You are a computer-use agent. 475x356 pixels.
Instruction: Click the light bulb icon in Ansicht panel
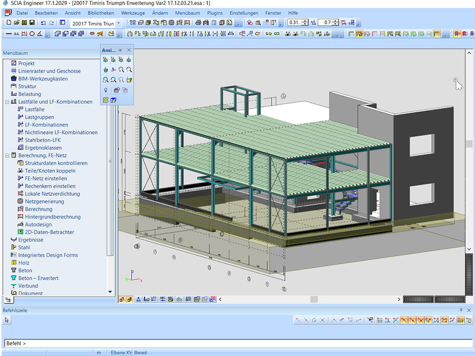(x=105, y=90)
